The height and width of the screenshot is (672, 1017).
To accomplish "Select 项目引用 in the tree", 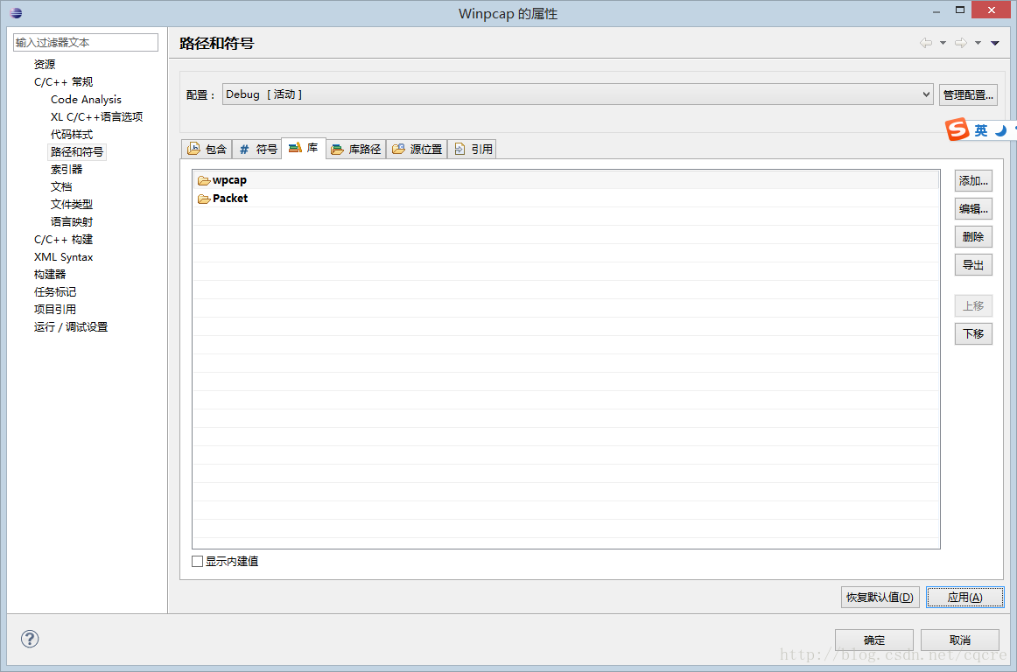I will [x=55, y=310].
